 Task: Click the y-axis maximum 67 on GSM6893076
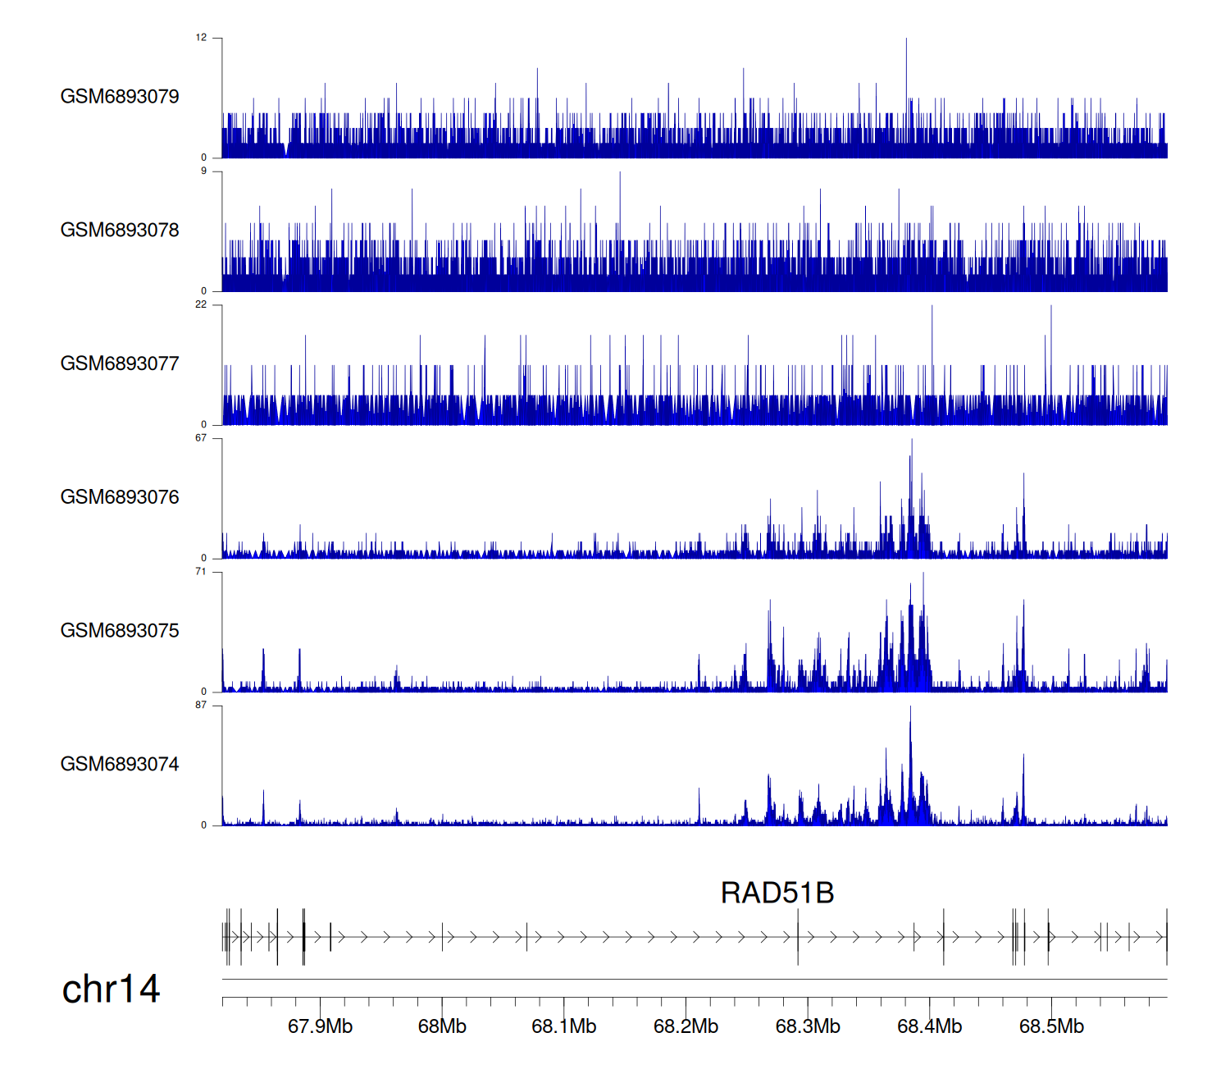201,438
